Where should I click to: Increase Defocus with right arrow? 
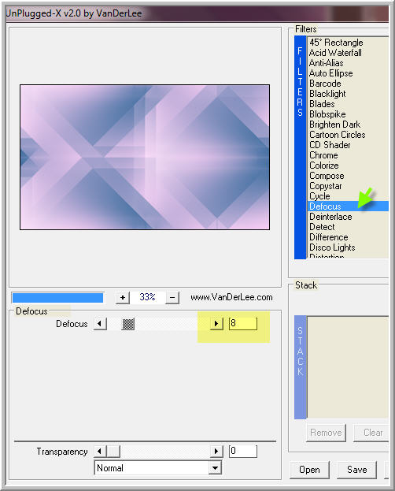tap(216, 323)
